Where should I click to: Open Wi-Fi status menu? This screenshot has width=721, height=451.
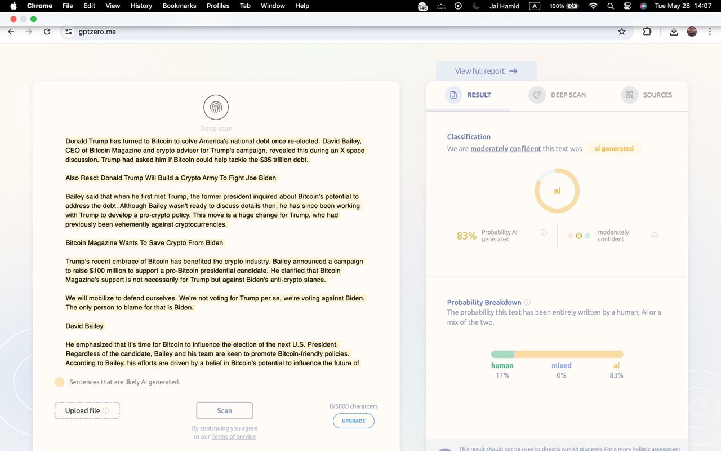tap(593, 6)
